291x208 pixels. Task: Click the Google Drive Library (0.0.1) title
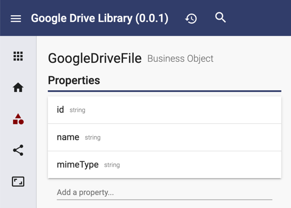tap(99, 19)
